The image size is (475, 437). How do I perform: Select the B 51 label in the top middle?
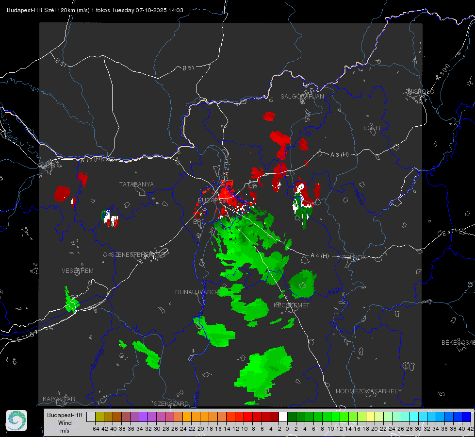(x=188, y=68)
